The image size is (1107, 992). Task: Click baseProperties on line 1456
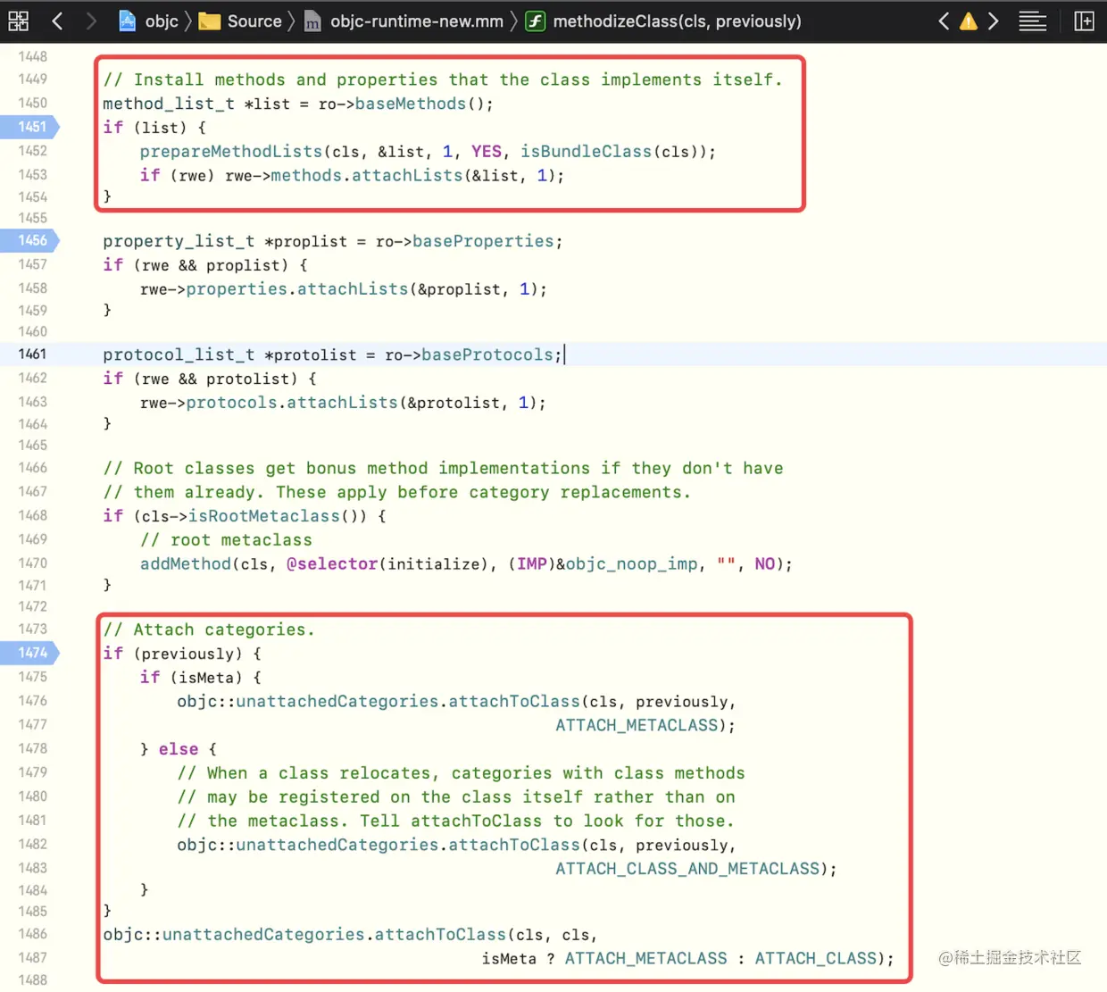click(x=483, y=241)
